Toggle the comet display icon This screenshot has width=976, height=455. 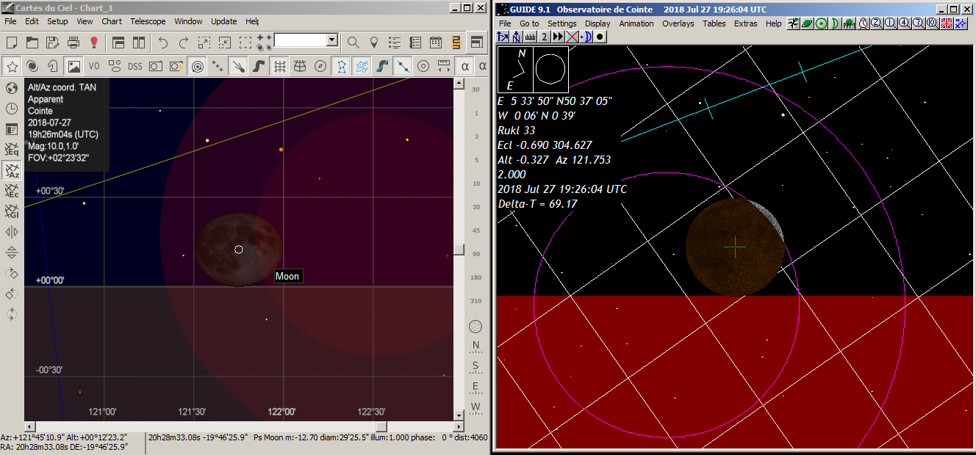point(238,66)
